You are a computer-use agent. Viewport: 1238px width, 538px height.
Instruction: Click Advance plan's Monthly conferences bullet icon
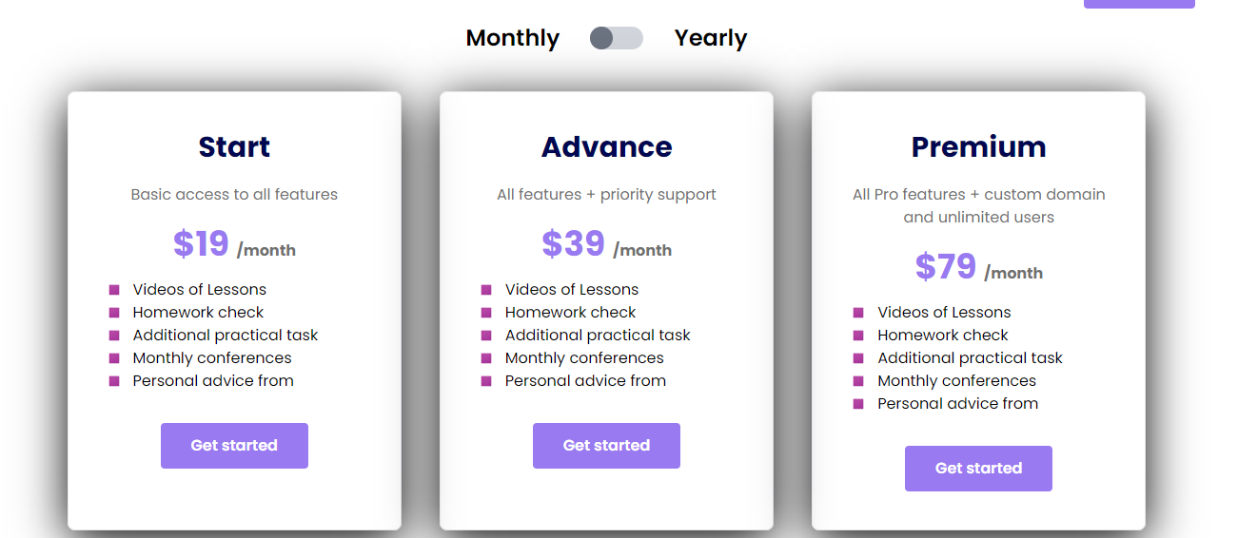pyautogui.click(x=486, y=358)
